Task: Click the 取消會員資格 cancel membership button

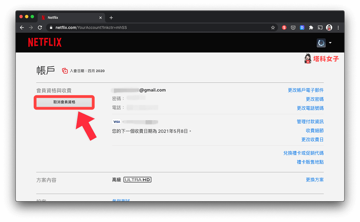Action: pyautogui.click(x=64, y=102)
